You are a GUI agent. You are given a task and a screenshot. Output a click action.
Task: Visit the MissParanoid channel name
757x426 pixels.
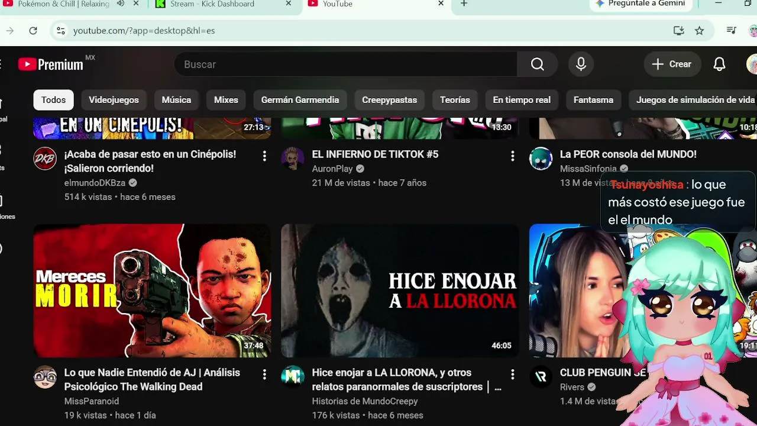pyautogui.click(x=92, y=401)
